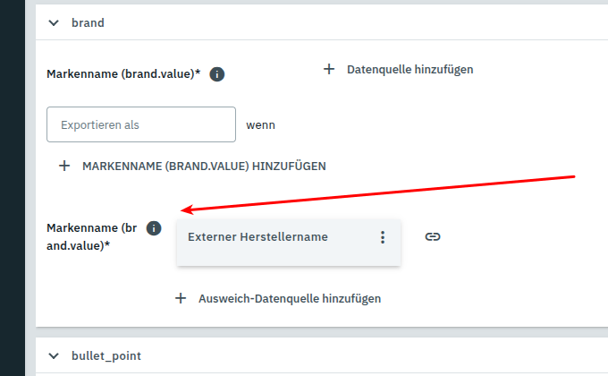The height and width of the screenshot is (376, 608).
Task: Click the Datenquelle hinzufügen text
Action: click(410, 69)
